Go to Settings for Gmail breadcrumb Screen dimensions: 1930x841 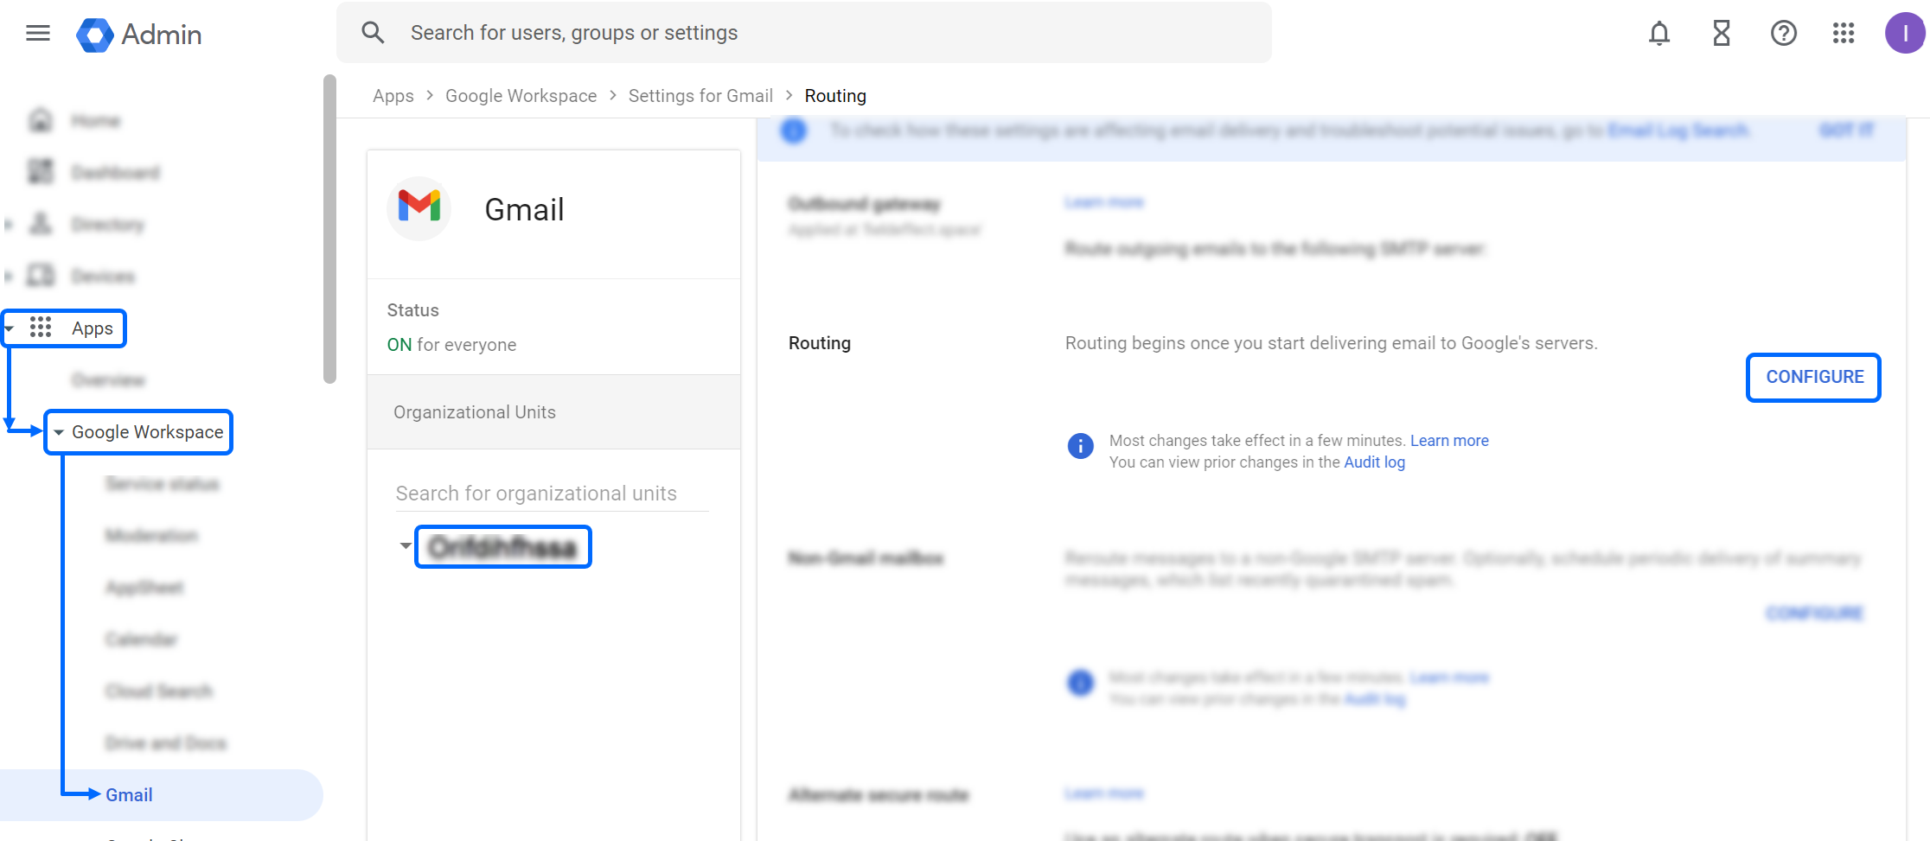700,96
